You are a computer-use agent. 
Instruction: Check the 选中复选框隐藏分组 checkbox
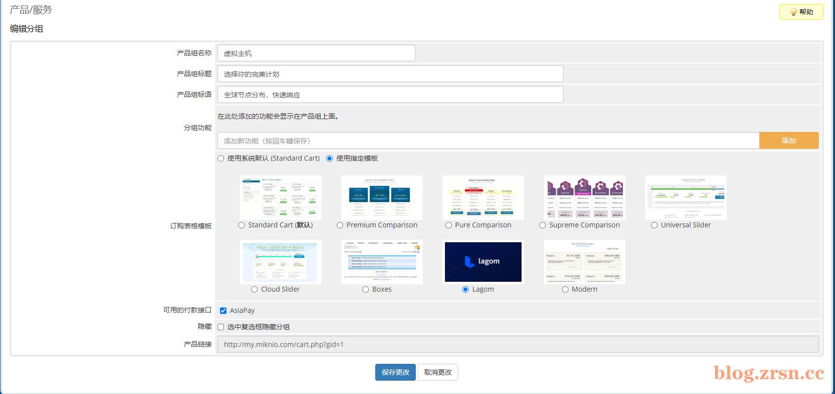(x=221, y=327)
